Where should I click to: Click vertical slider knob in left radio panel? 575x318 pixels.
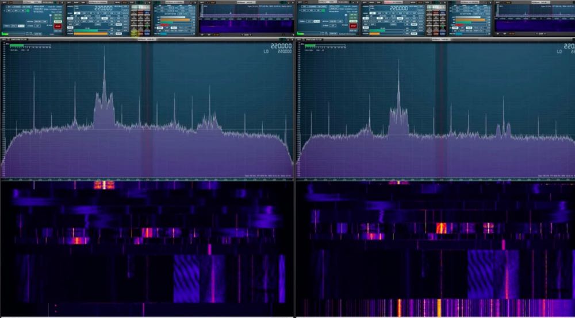(51, 15)
